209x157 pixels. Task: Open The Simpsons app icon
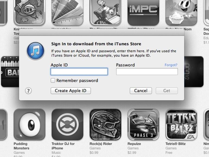pos(105,13)
